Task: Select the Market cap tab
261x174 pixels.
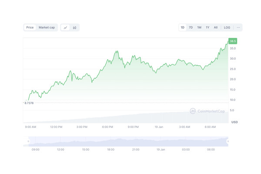Action: (x=47, y=27)
